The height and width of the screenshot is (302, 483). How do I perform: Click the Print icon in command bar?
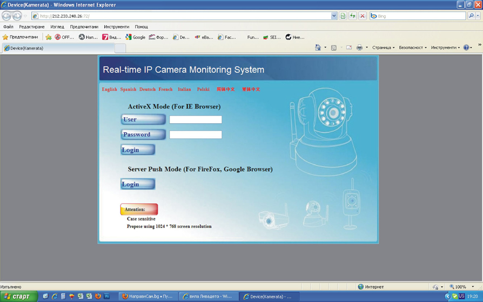[x=359, y=48]
